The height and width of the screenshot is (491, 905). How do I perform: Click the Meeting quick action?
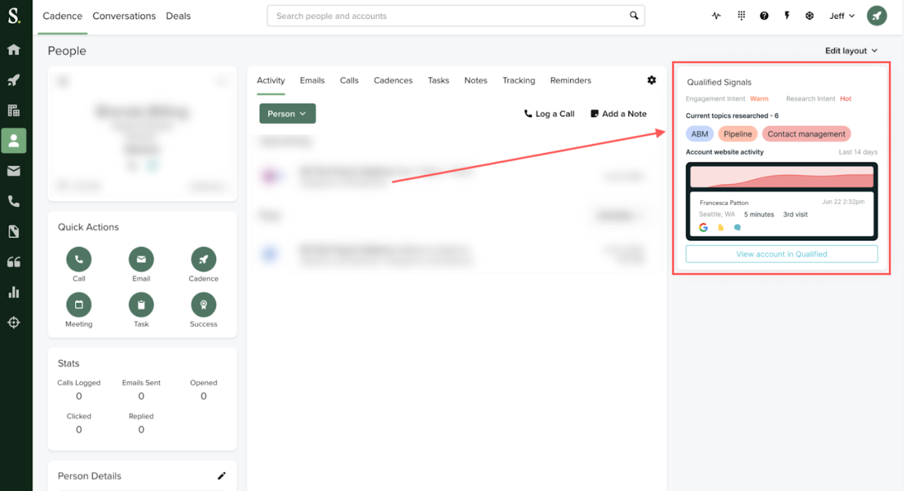79,305
